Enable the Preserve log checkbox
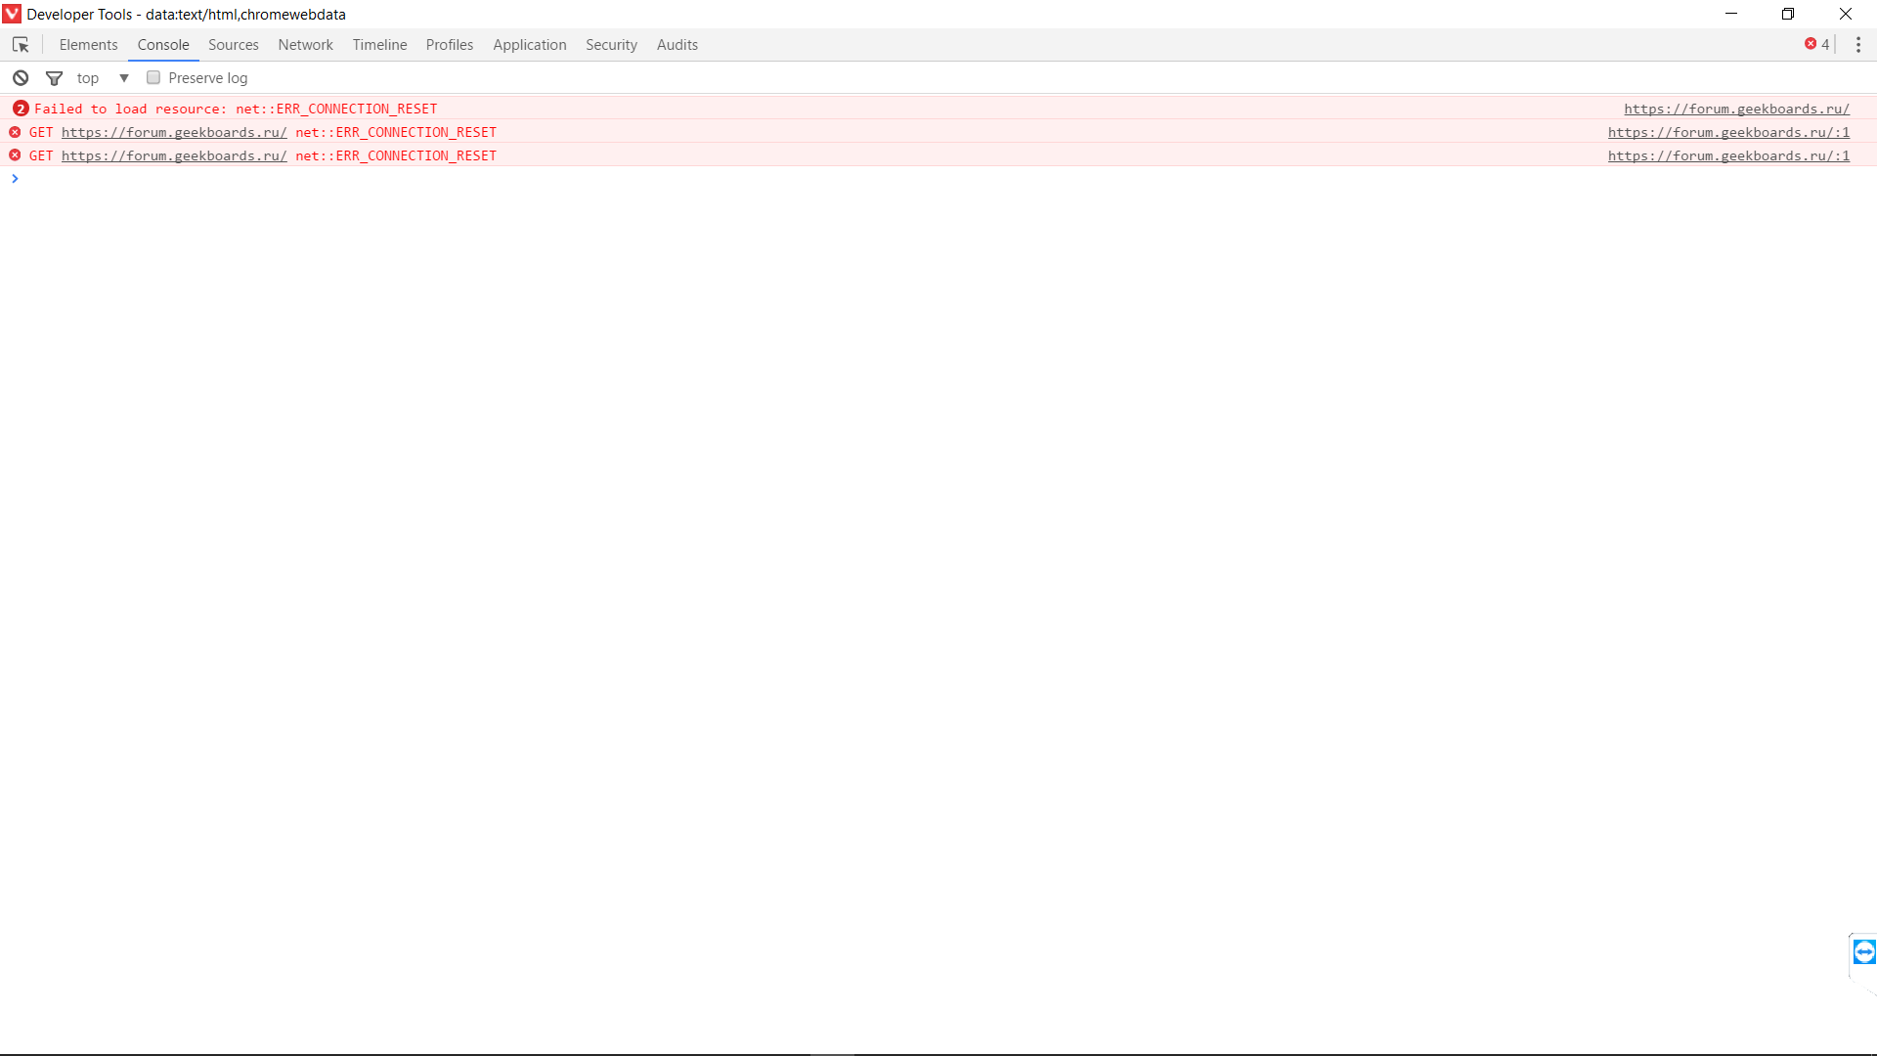Viewport: 1877px width, 1056px height. [x=153, y=78]
